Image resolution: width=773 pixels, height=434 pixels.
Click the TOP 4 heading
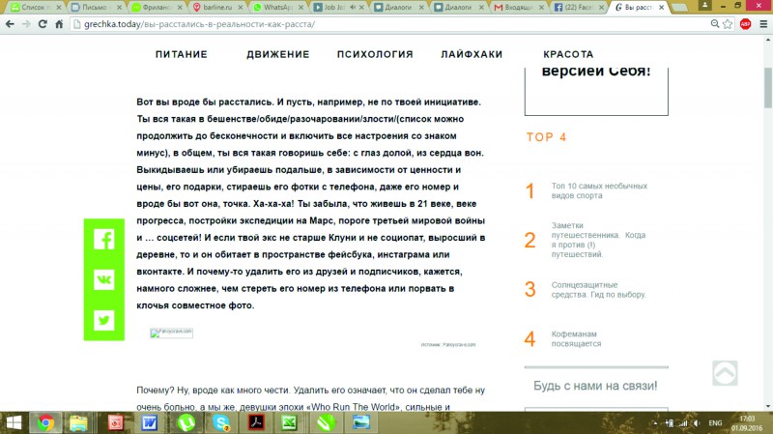click(x=546, y=137)
